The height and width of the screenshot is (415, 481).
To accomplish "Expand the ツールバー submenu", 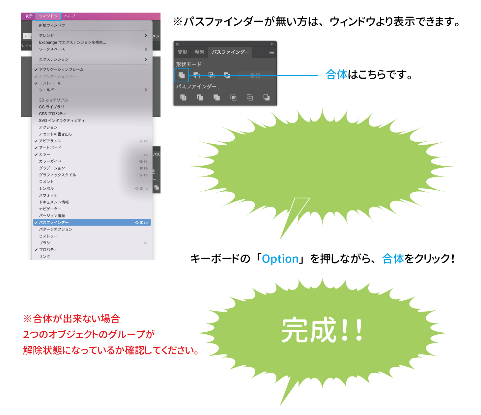I will [92, 90].
